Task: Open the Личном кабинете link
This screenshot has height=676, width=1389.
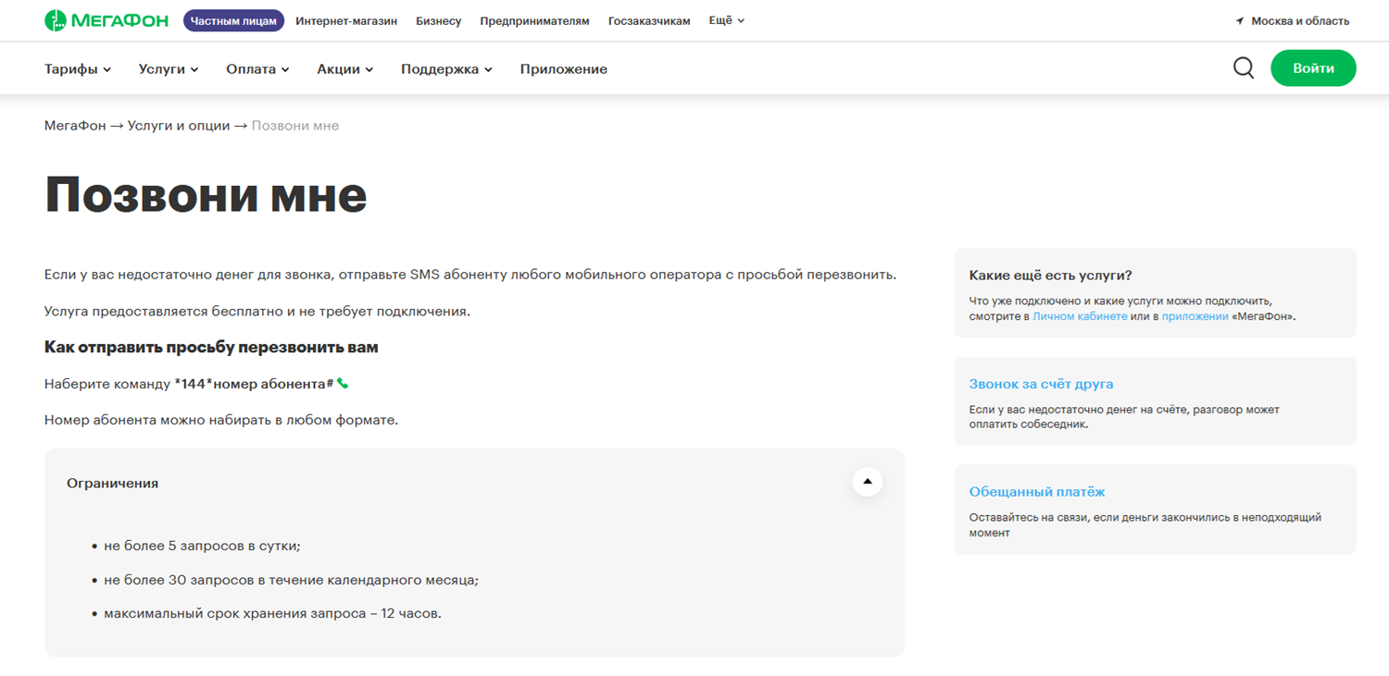Action: pyautogui.click(x=1080, y=316)
